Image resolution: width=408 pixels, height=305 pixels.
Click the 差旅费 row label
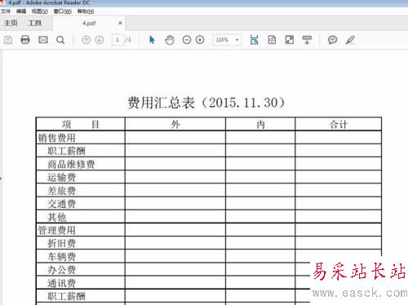point(62,191)
